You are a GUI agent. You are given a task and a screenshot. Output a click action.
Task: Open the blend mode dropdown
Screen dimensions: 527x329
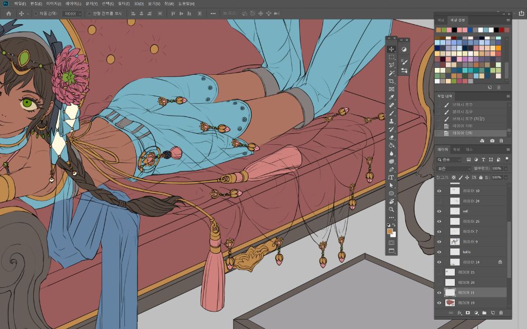coord(453,168)
